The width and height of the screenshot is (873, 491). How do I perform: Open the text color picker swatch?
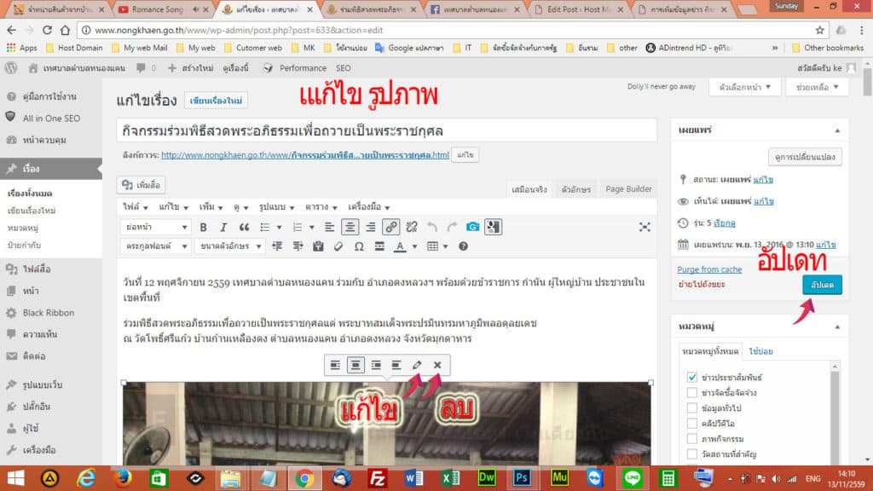pyautogui.click(x=401, y=246)
